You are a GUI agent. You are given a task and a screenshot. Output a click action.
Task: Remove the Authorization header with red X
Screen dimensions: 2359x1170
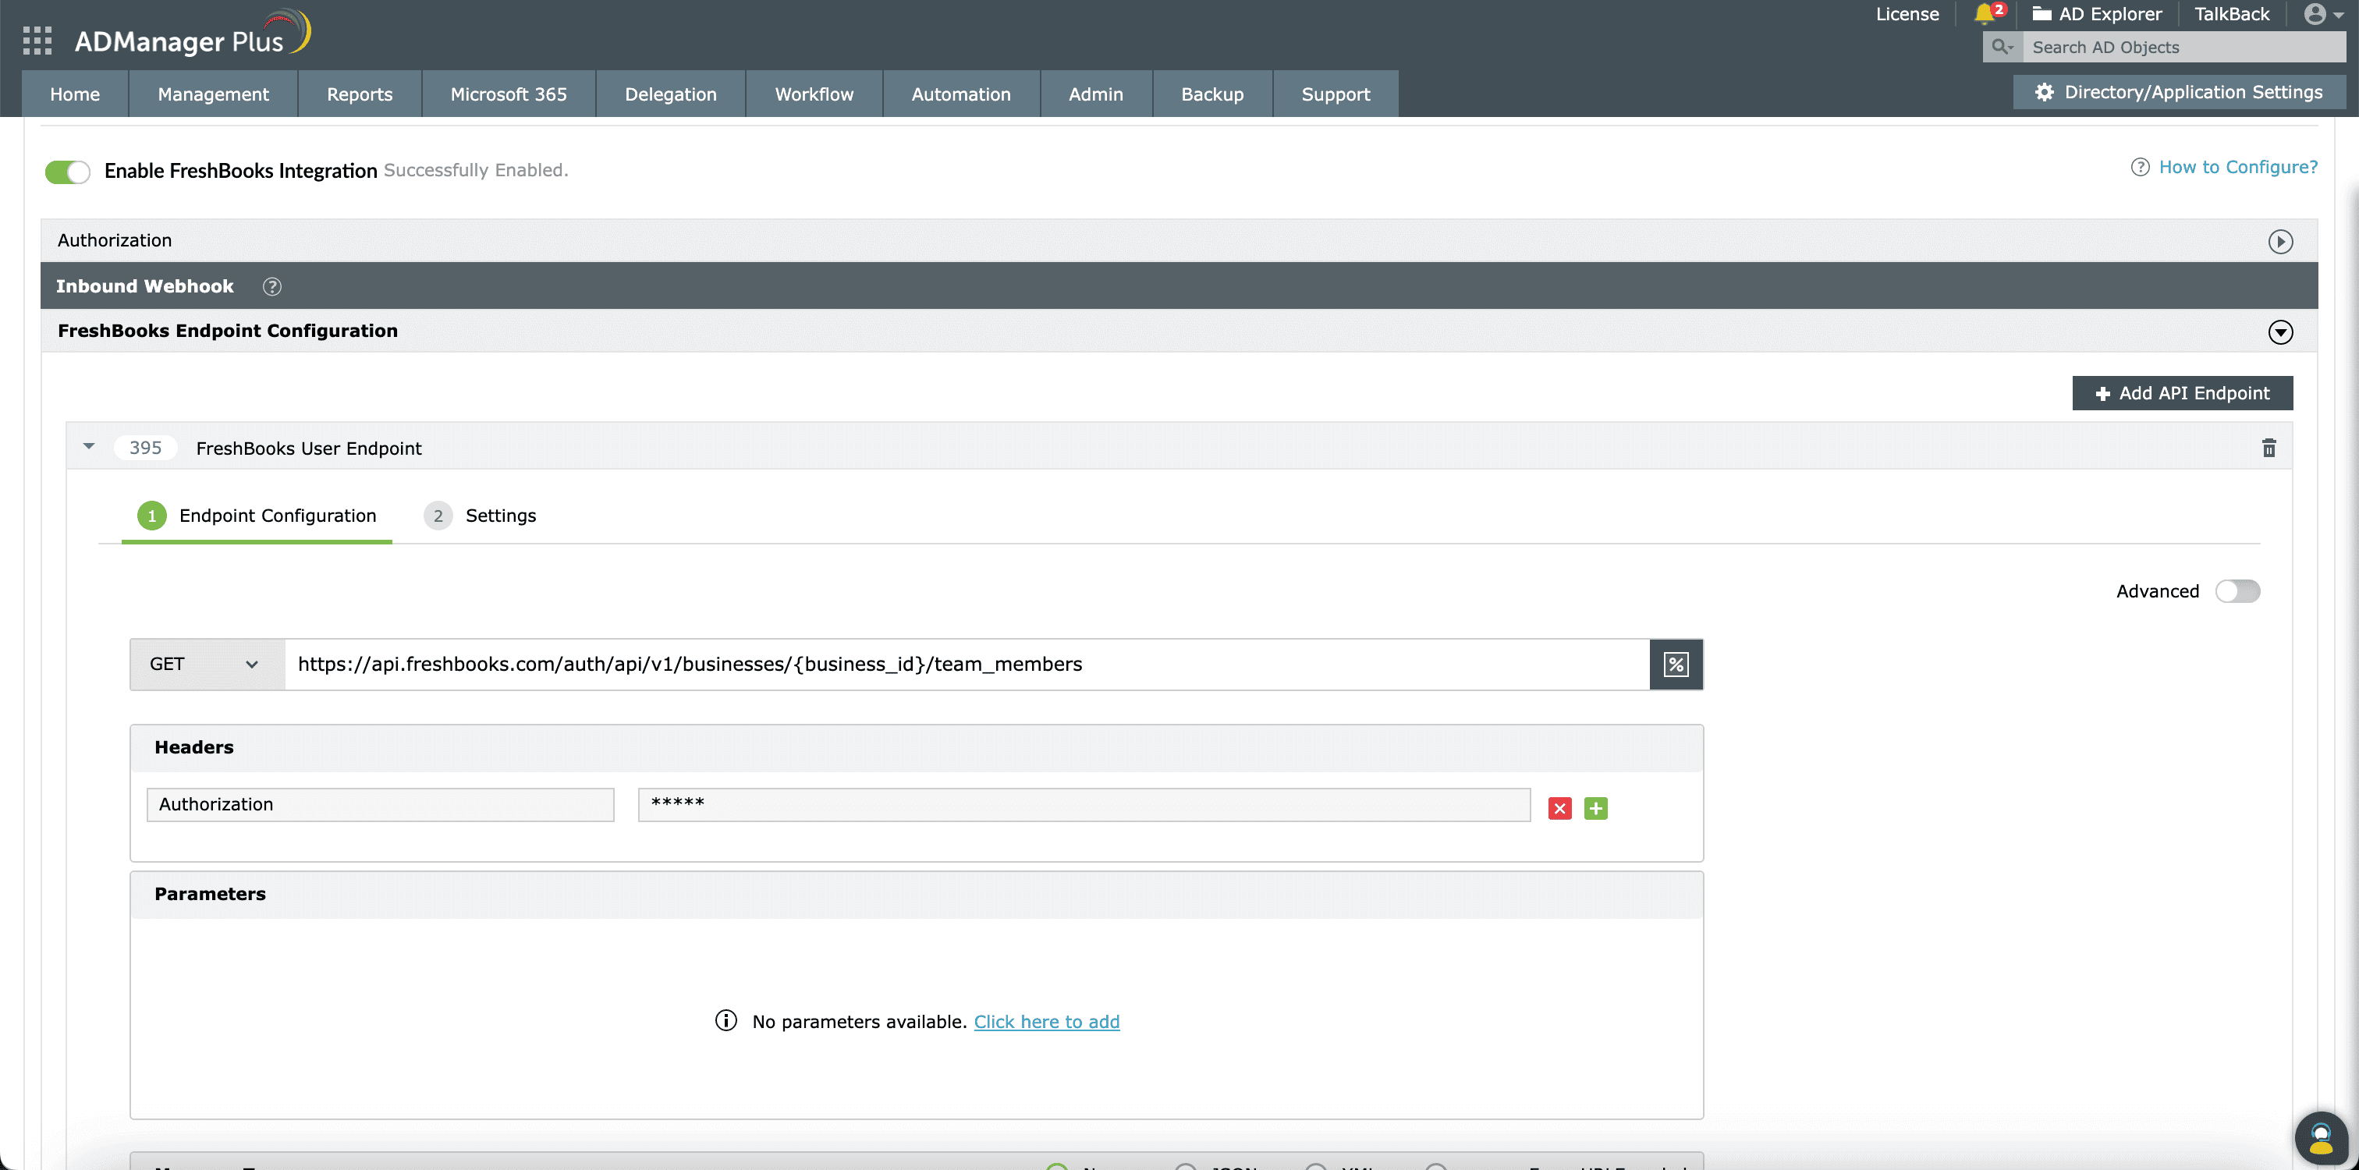pos(1559,808)
